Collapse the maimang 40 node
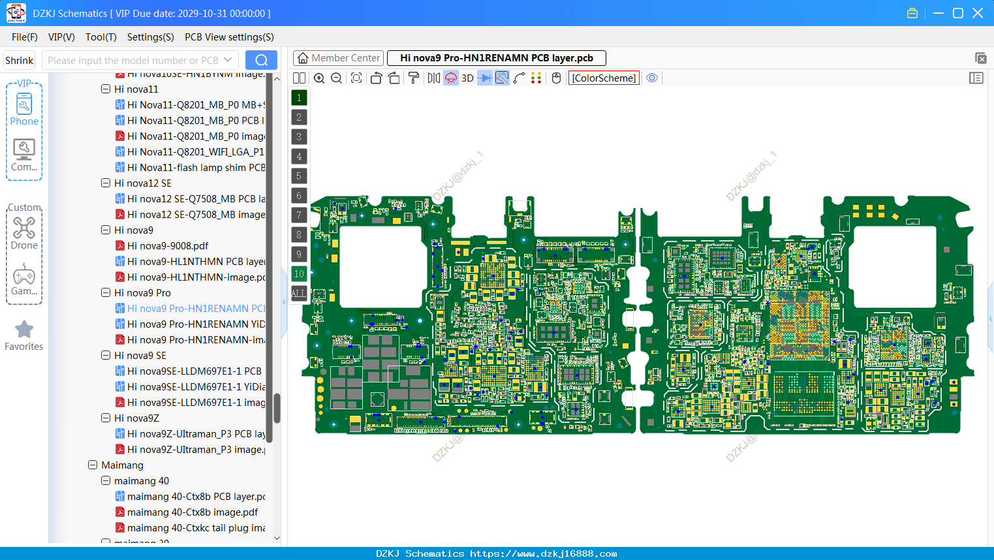 pos(106,480)
